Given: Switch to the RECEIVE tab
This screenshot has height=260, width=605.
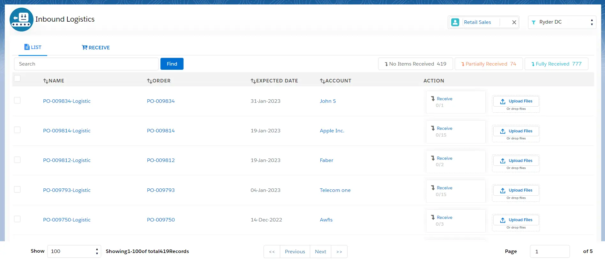Looking at the screenshot, I should point(96,47).
